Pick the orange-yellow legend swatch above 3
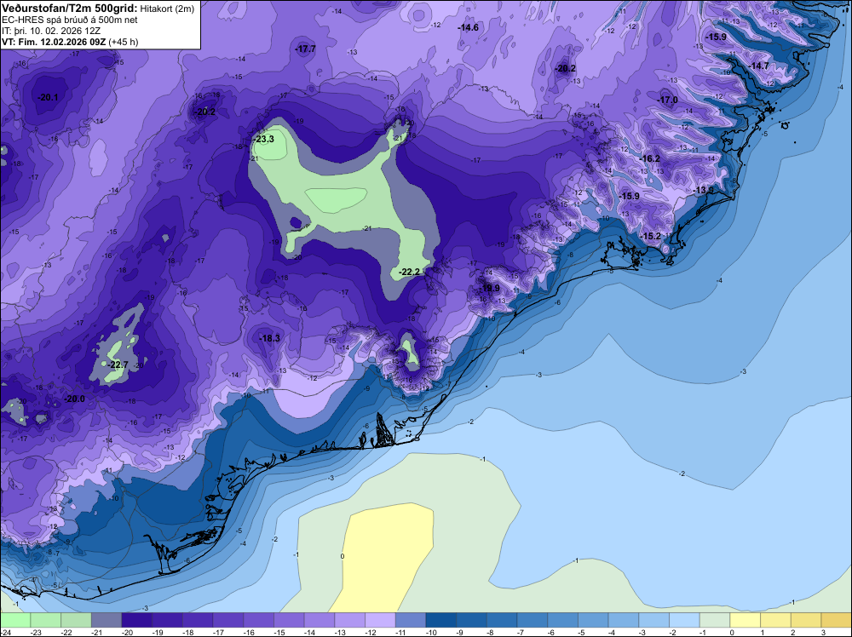Image resolution: width=852 pixels, height=637 pixels. 837,620
